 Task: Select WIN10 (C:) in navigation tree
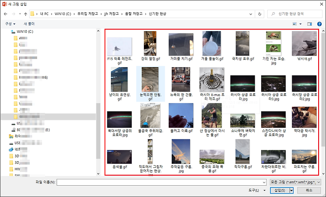point(25,31)
